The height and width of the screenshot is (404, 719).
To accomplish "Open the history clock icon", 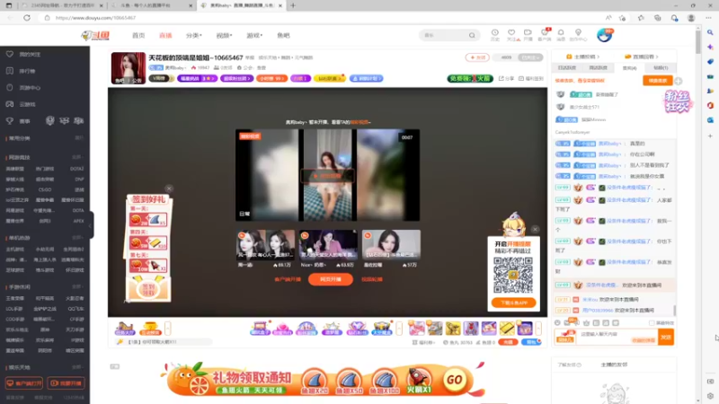I will pyautogui.click(x=495, y=35).
